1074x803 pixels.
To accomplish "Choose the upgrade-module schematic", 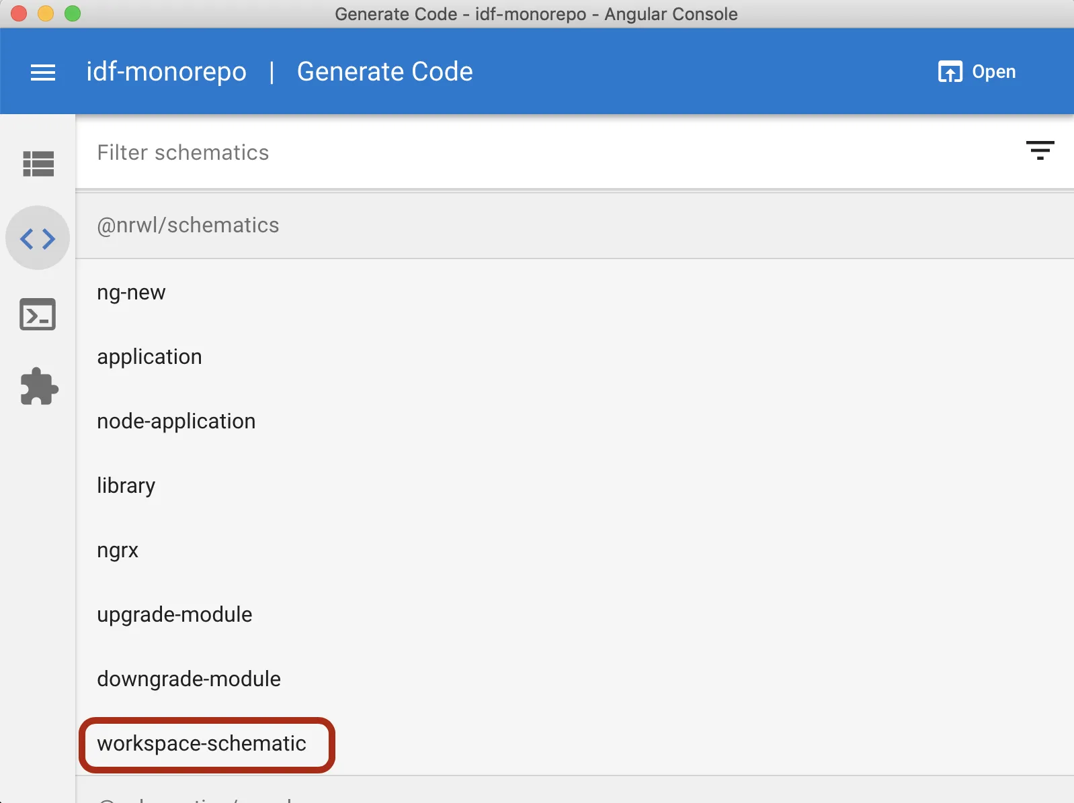I will click(x=175, y=615).
